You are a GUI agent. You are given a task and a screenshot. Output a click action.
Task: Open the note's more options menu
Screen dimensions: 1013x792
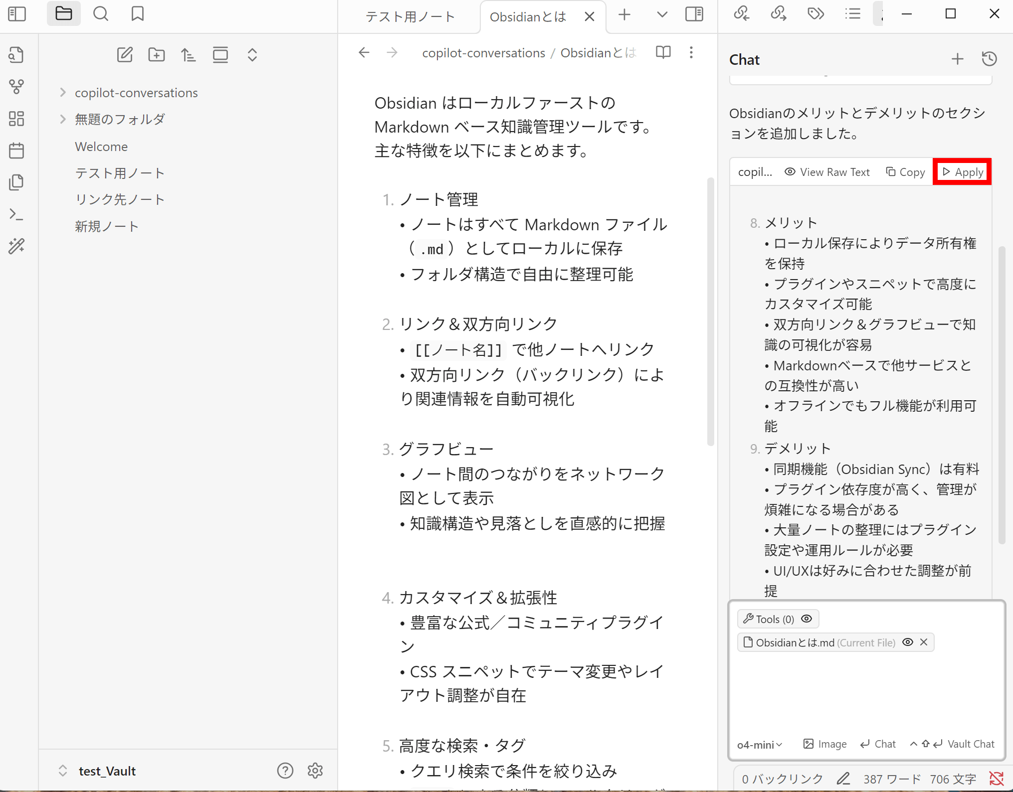tap(691, 52)
